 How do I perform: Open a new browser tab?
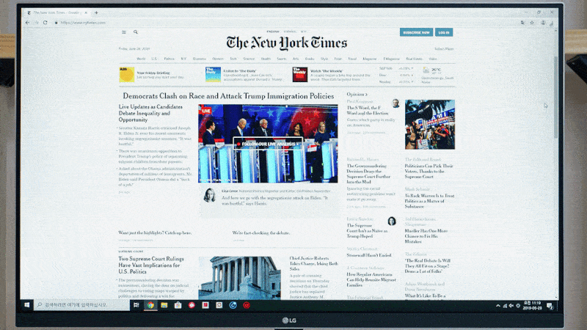96,12
